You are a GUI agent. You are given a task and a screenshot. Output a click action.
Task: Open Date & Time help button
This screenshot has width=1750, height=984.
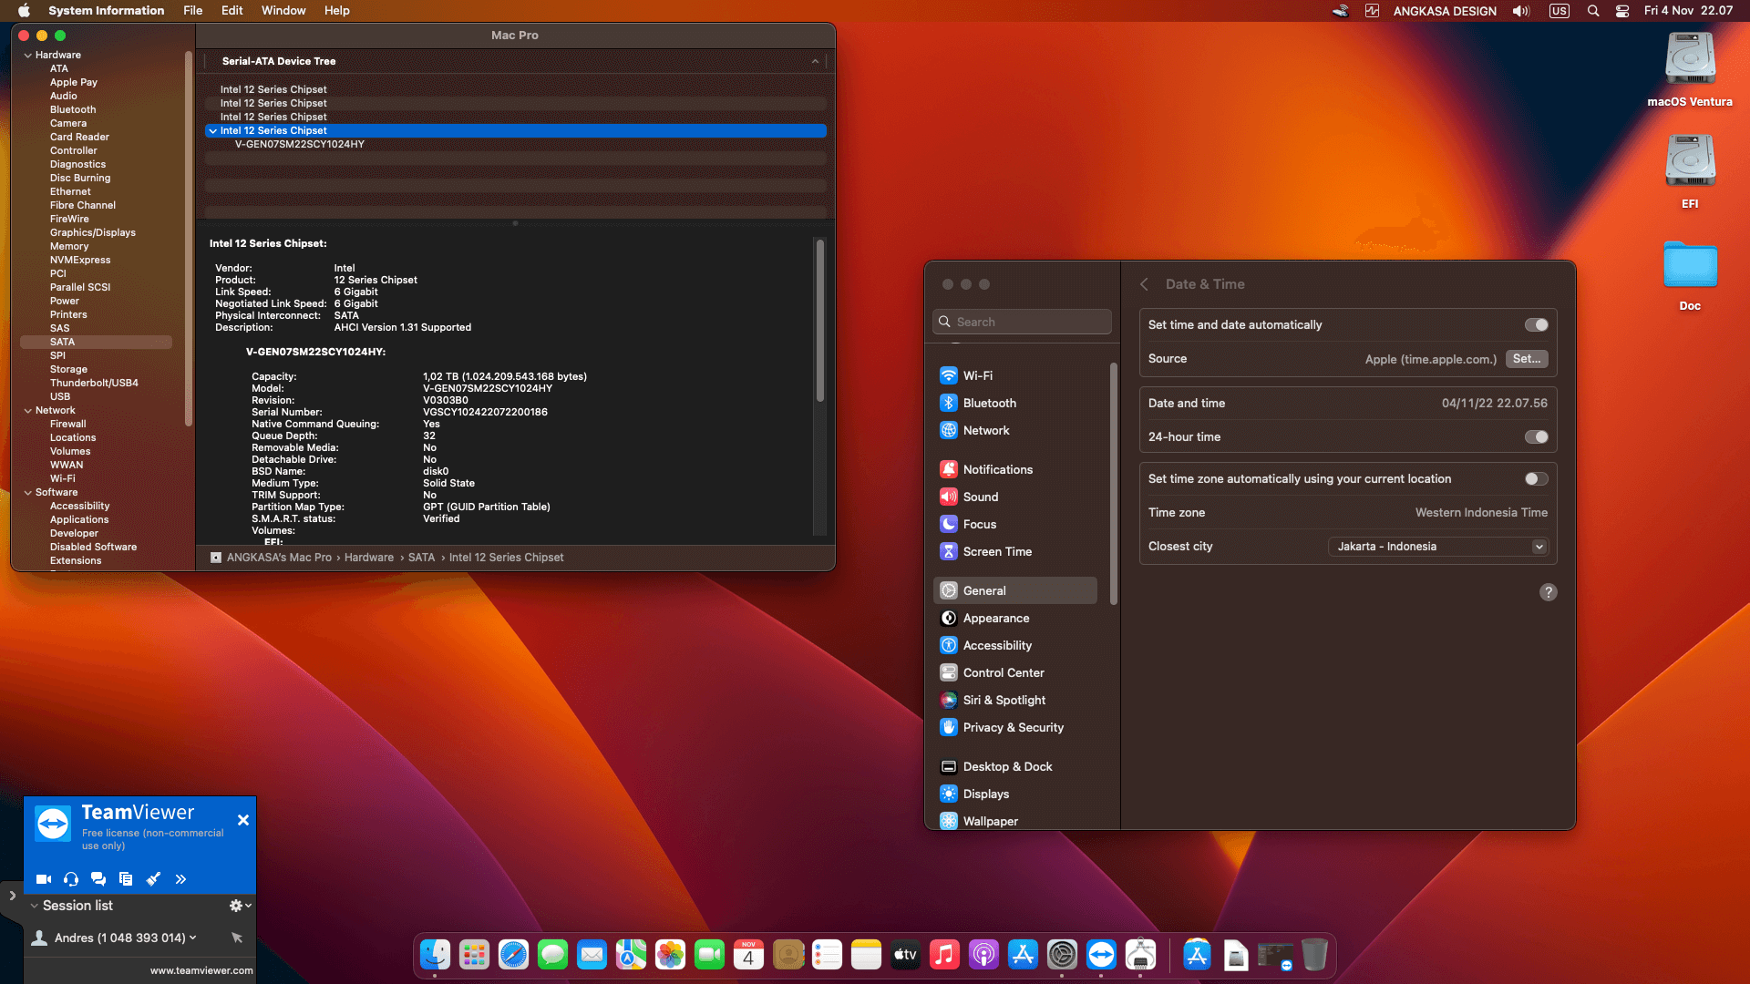1548,592
